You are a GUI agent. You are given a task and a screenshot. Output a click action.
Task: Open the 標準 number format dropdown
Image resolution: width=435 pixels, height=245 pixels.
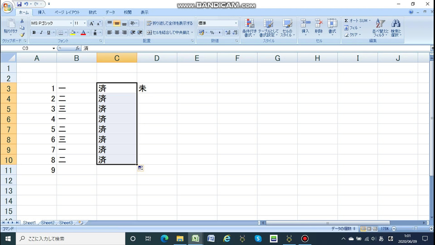(x=236, y=23)
